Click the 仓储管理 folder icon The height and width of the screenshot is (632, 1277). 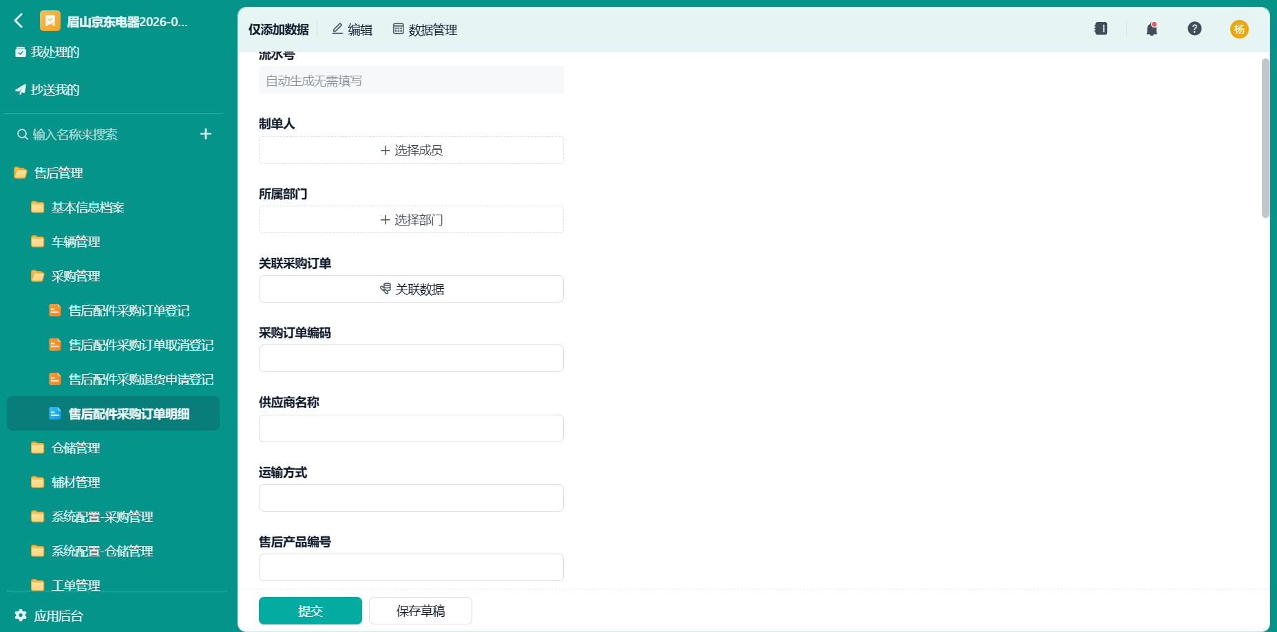click(x=38, y=448)
